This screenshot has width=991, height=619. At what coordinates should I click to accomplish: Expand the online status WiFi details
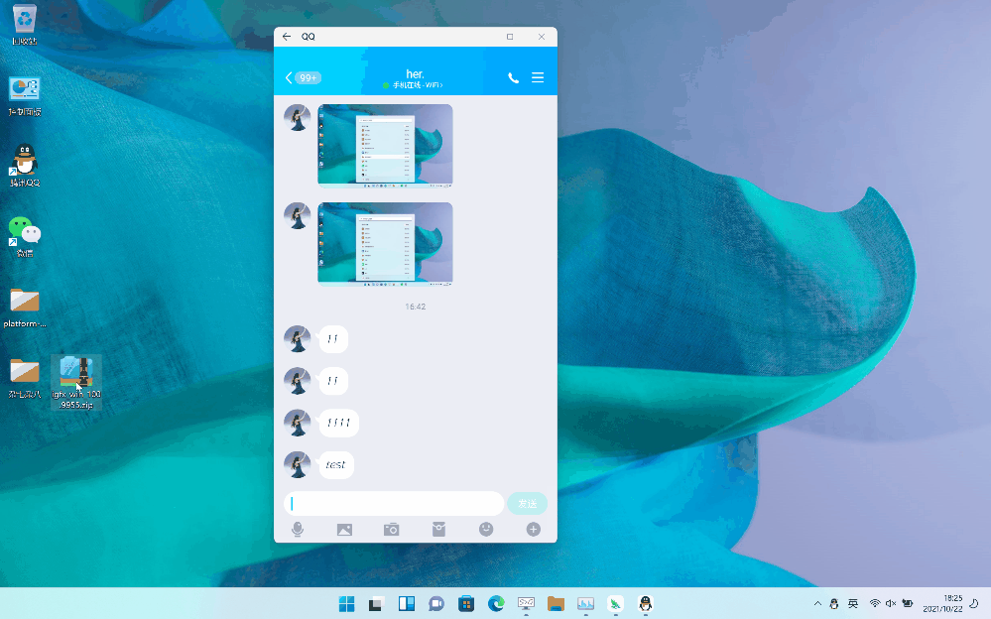pos(415,86)
